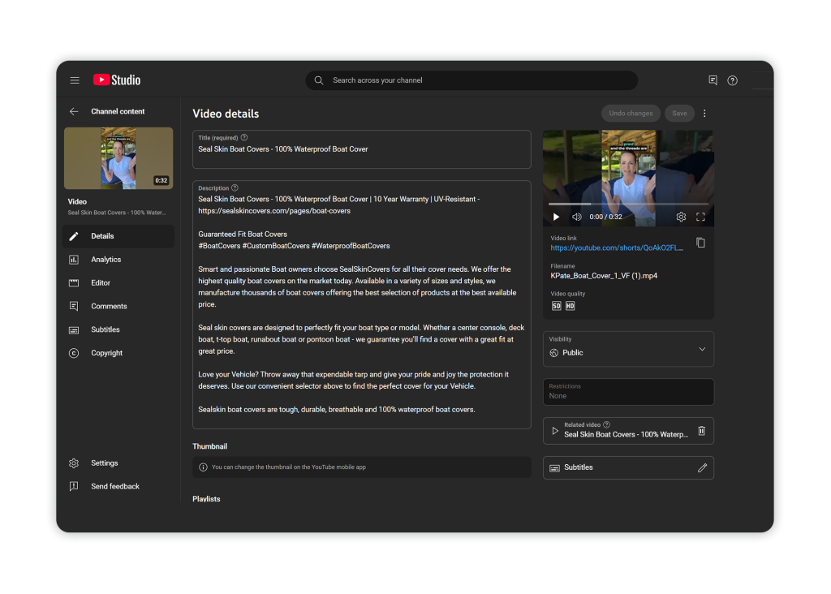The height and width of the screenshot is (594, 831).
Task: Click the YouTube Studio logo
Action: (x=117, y=80)
